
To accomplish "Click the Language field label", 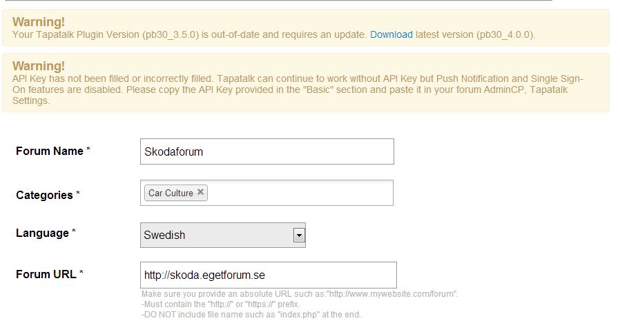I will coord(43,233).
